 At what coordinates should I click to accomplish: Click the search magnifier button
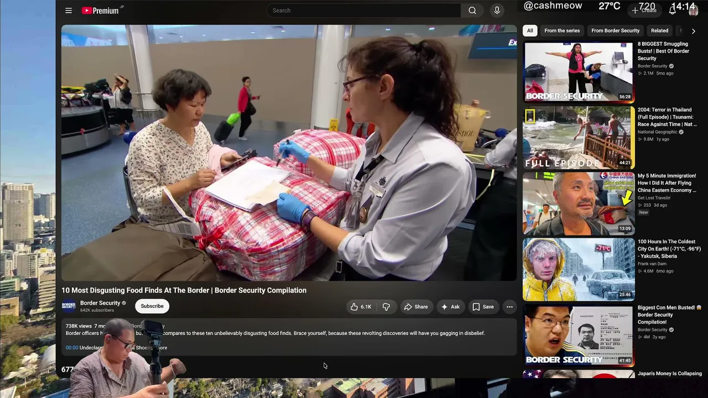[472, 11]
